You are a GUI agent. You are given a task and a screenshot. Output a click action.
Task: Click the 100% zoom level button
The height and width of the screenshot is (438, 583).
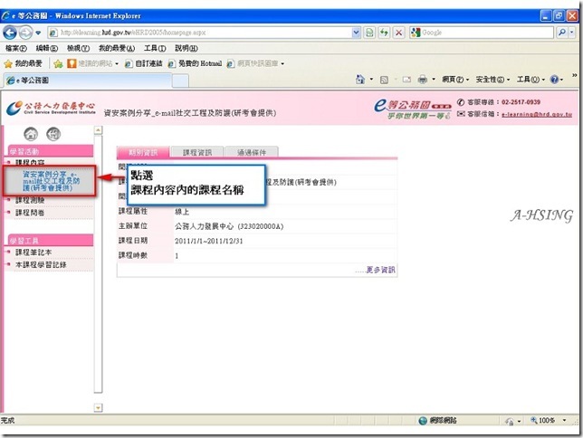point(543,421)
